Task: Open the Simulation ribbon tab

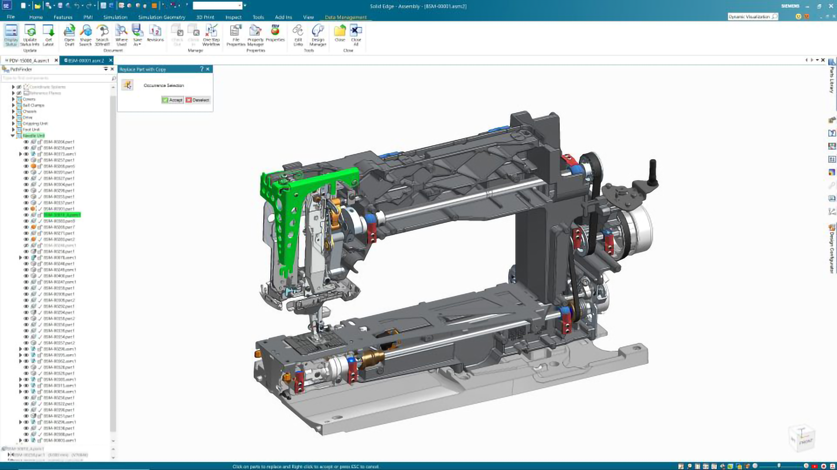Action: click(x=115, y=17)
